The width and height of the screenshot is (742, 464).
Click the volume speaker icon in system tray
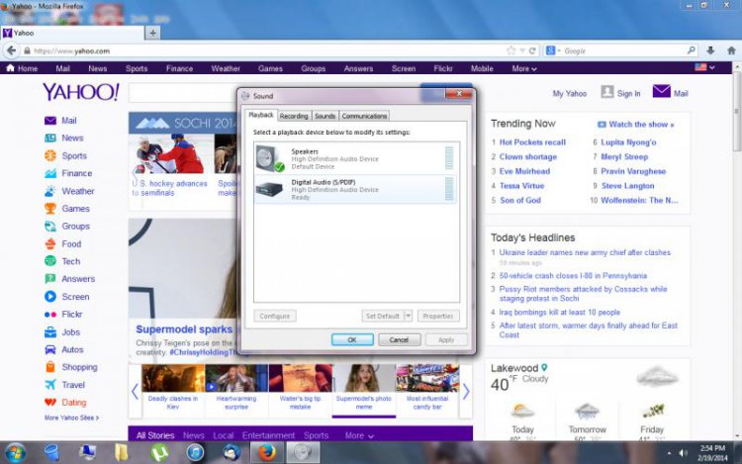point(683,453)
